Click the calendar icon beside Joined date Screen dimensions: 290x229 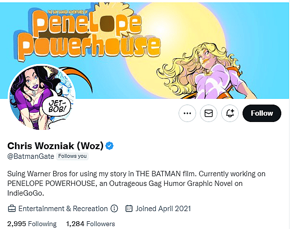(x=129, y=209)
